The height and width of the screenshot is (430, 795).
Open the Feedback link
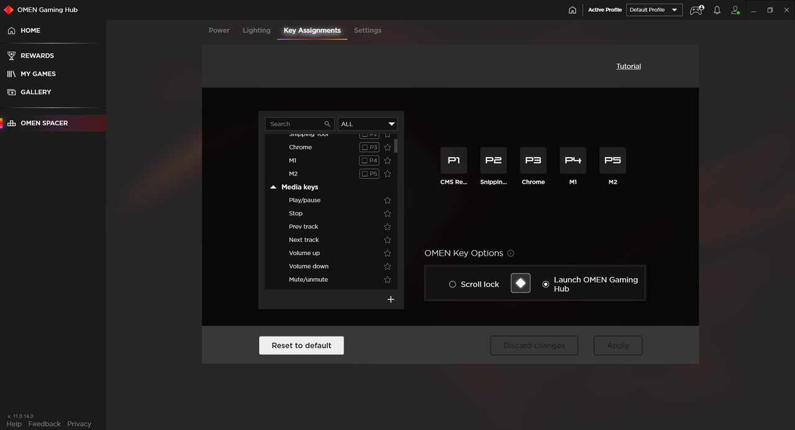[45, 424]
